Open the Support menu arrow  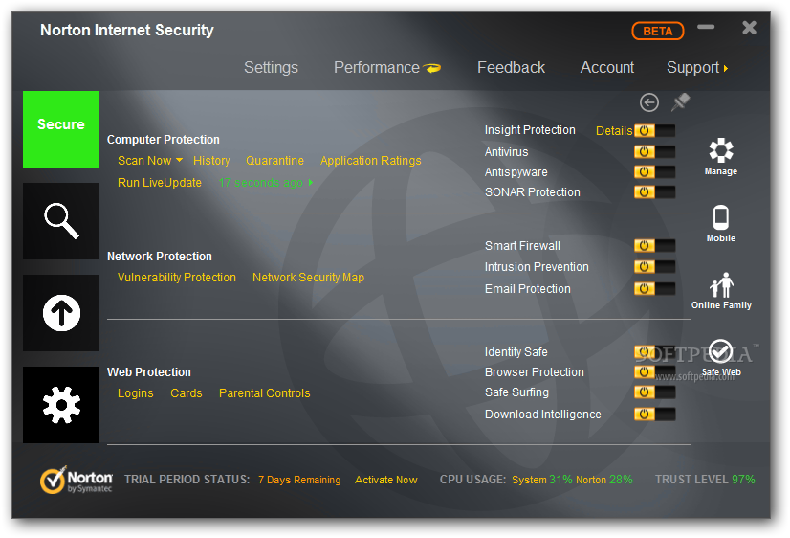(x=726, y=68)
